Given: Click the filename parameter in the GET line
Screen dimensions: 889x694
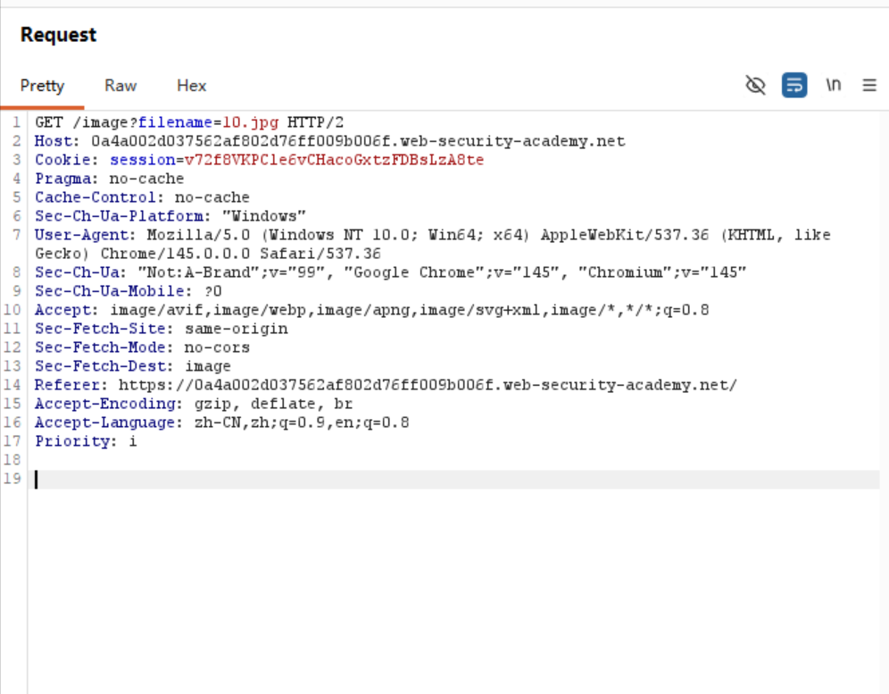Looking at the screenshot, I should (173, 122).
